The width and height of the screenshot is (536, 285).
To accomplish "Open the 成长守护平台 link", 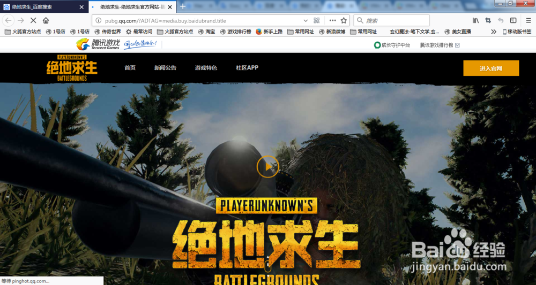I will (392, 45).
